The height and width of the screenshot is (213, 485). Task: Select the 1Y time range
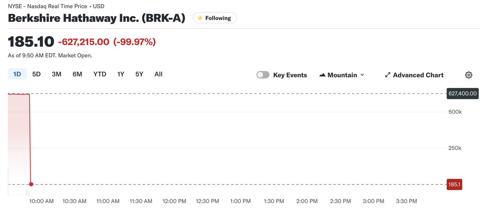tap(120, 74)
